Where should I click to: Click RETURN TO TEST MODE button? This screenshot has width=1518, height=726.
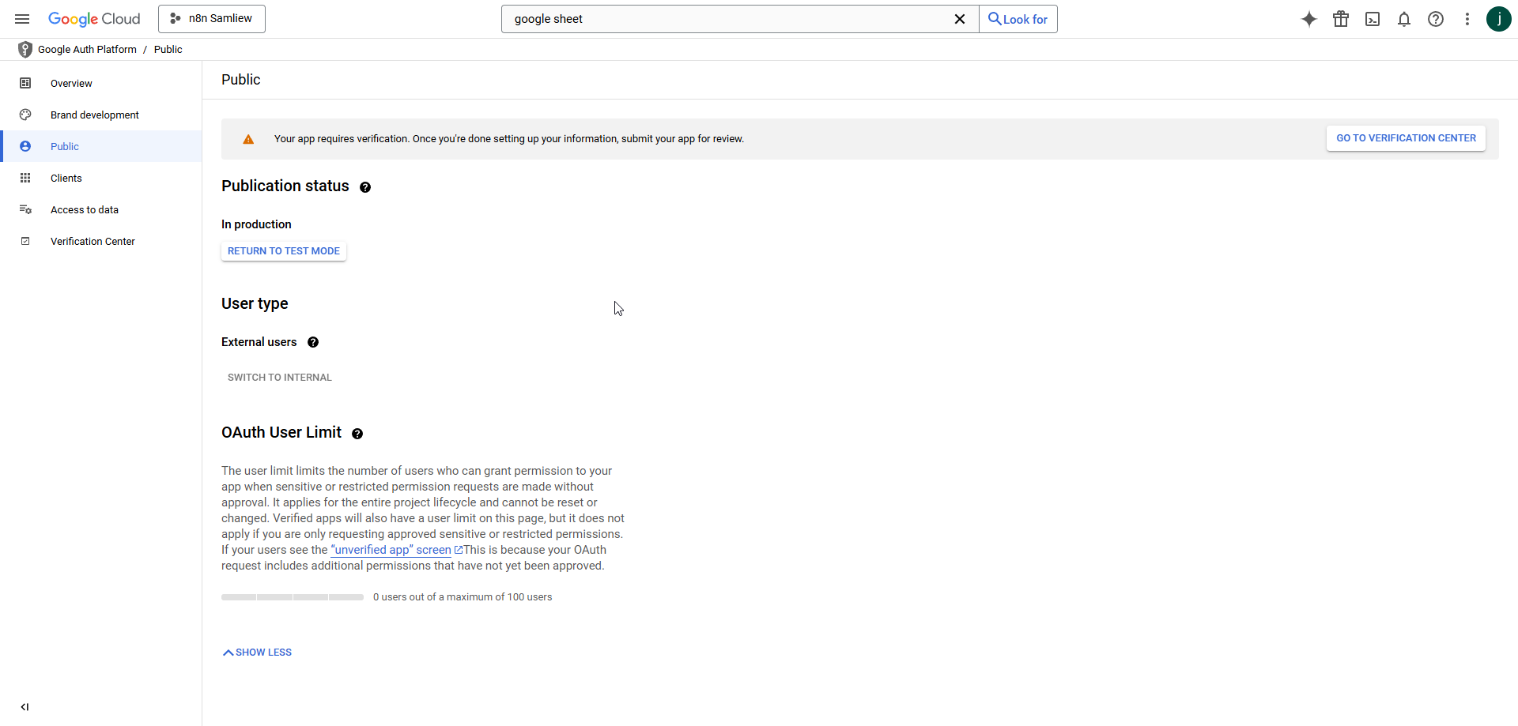click(x=284, y=251)
